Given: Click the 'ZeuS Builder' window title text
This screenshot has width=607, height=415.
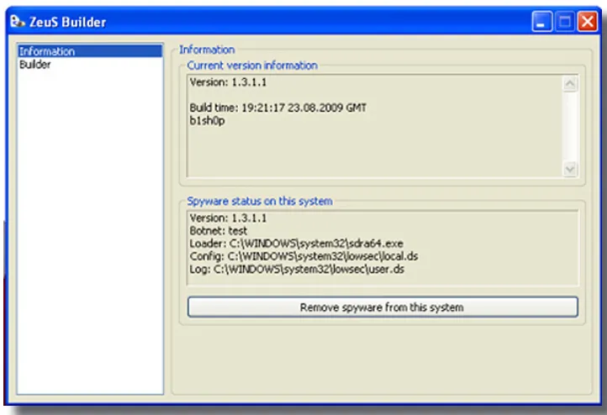Looking at the screenshot, I should (x=68, y=22).
